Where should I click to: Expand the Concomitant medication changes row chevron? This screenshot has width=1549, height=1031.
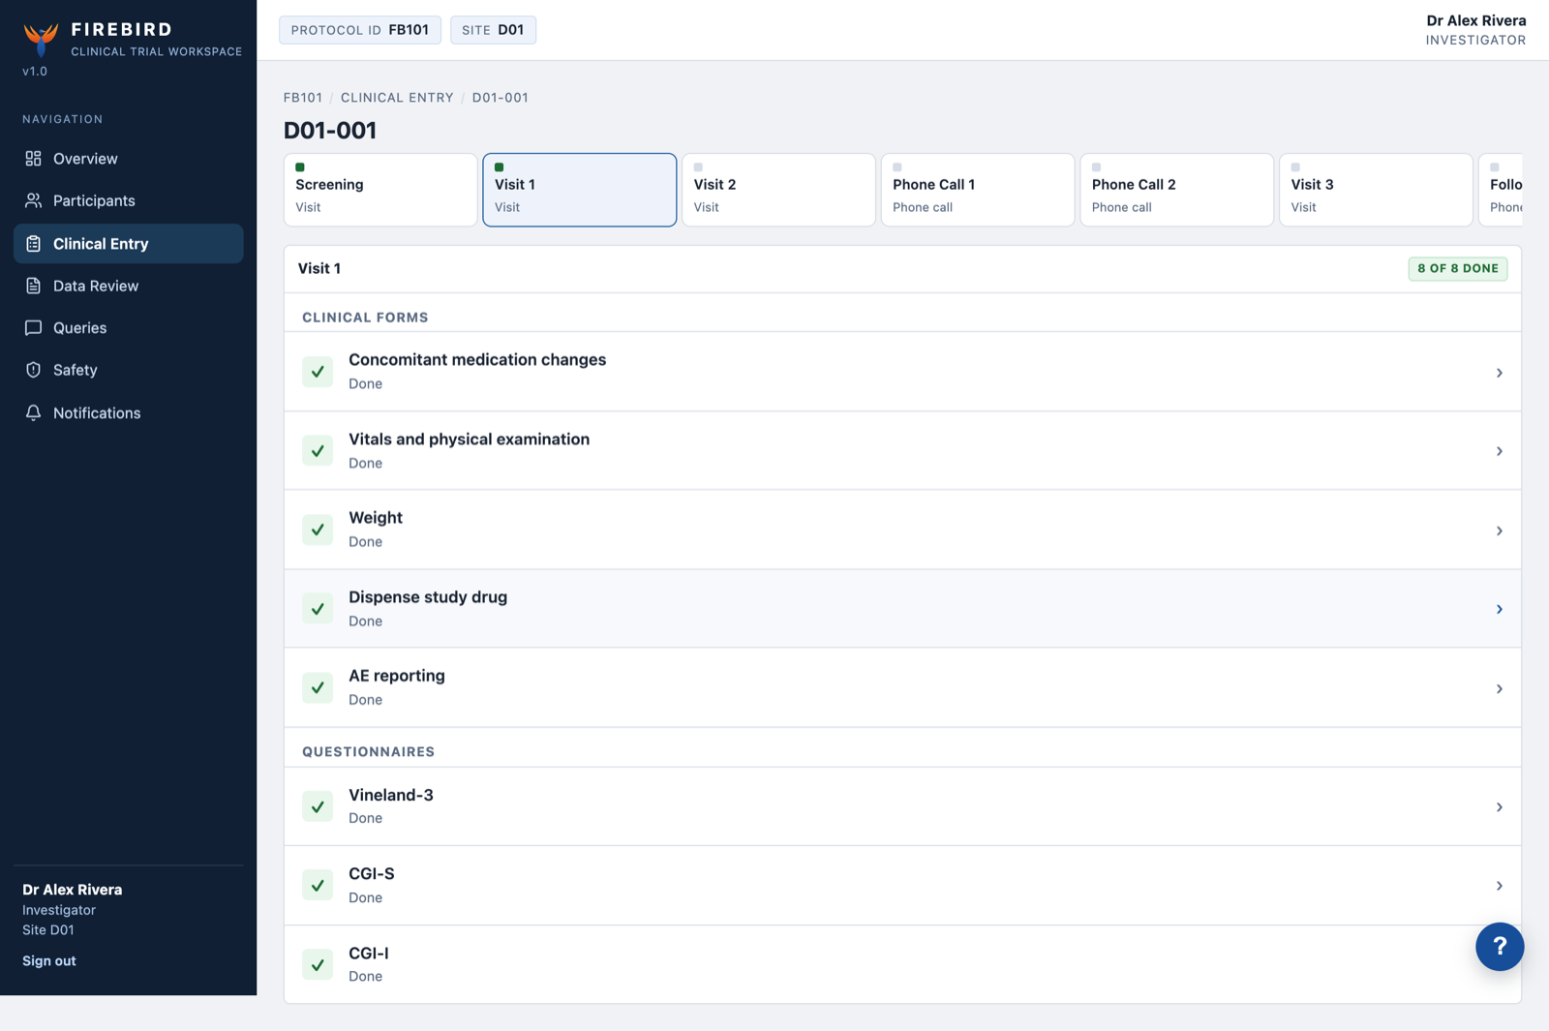pos(1499,373)
